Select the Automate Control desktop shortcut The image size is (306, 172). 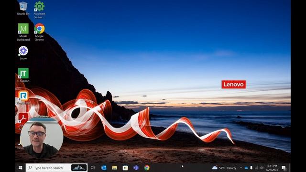click(x=39, y=10)
